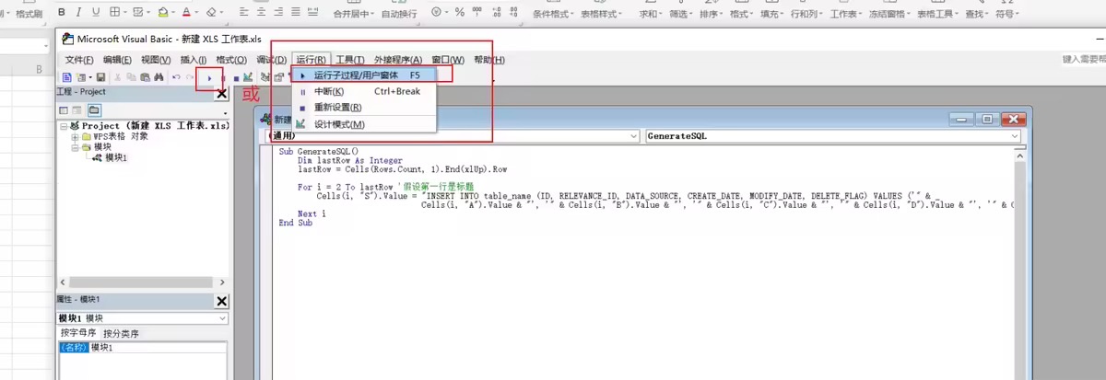This screenshot has height=380, width=1106.
Task: Click View Code icon in Project panel
Action: point(65,109)
